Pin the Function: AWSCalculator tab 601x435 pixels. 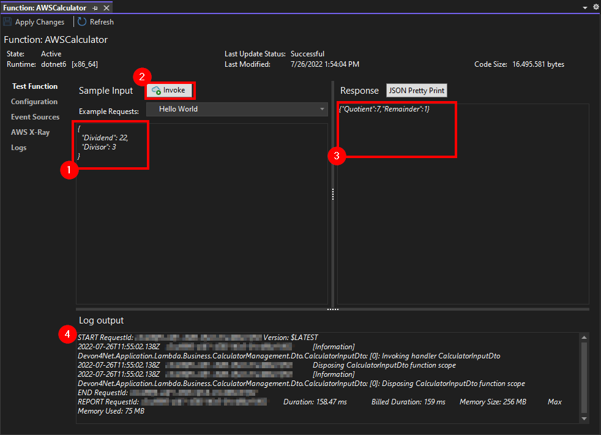tap(95, 8)
